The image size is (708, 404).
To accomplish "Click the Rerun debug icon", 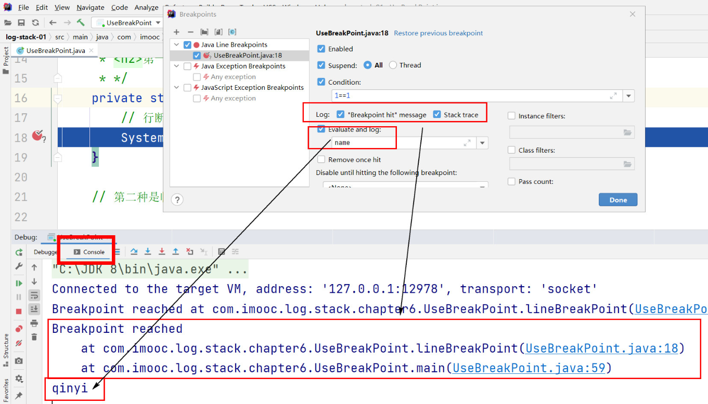I will tap(19, 252).
